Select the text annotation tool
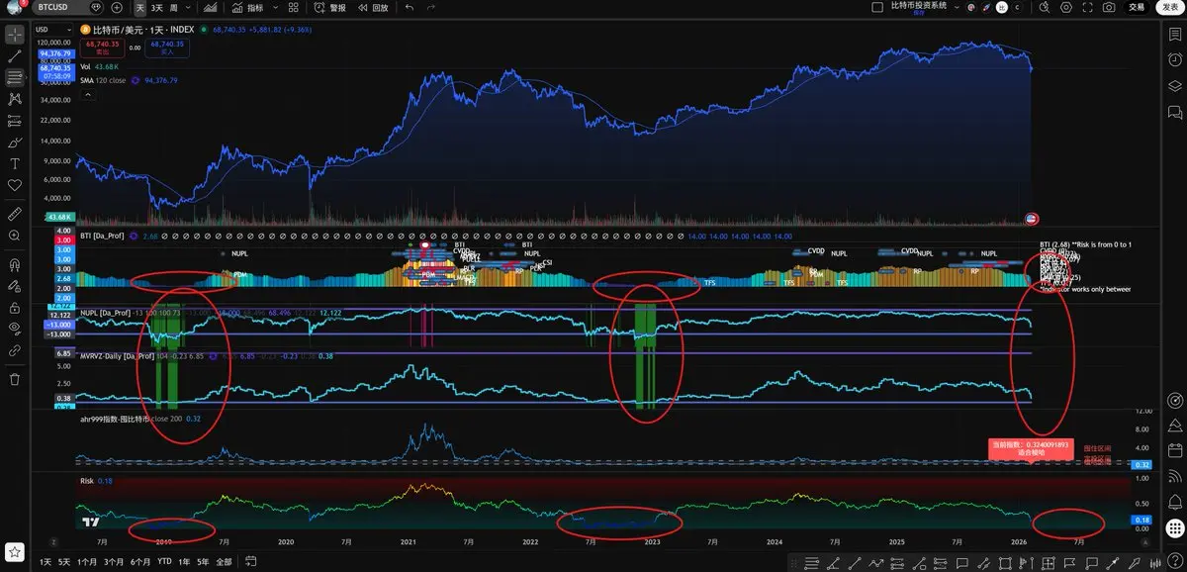The height and width of the screenshot is (572, 1187). click(x=15, y=164)
